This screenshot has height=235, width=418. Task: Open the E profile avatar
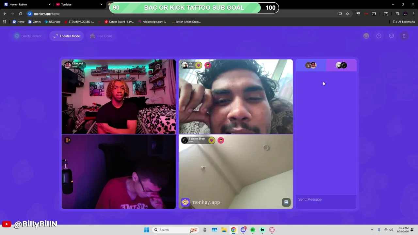404,36
